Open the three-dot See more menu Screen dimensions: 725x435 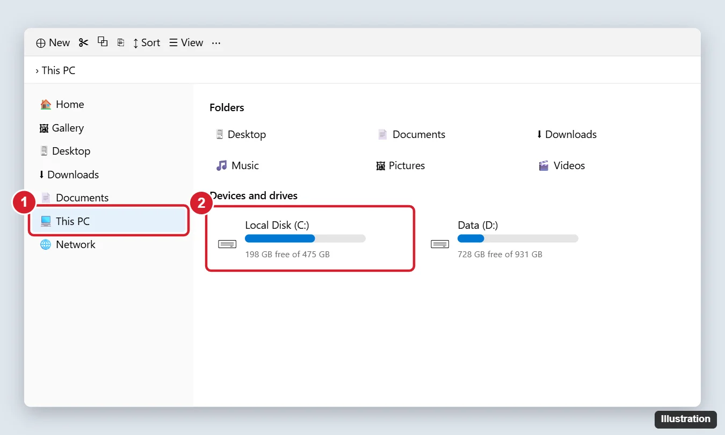(x=216, y=42)
